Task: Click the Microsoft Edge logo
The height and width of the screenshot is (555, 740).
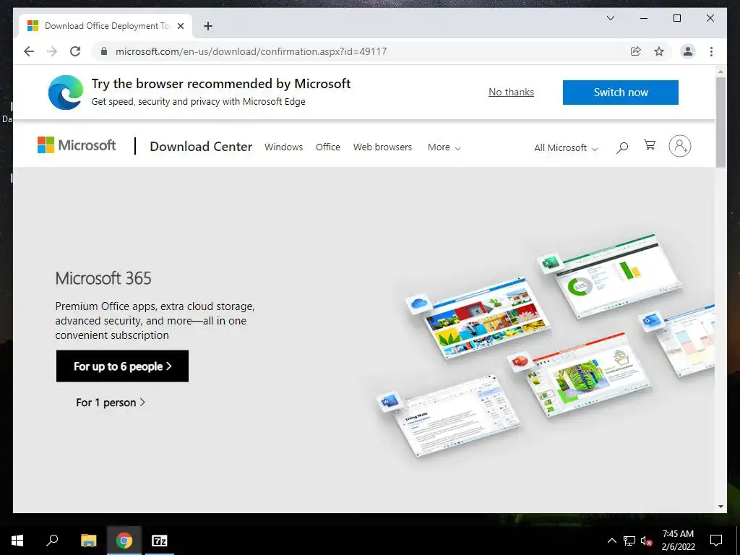Action: (66, 92)
